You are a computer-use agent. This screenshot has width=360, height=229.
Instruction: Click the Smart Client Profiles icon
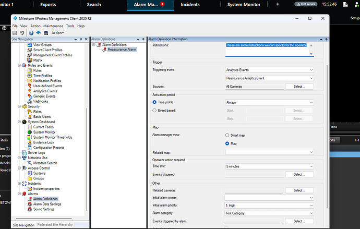(x=30, y=50)
